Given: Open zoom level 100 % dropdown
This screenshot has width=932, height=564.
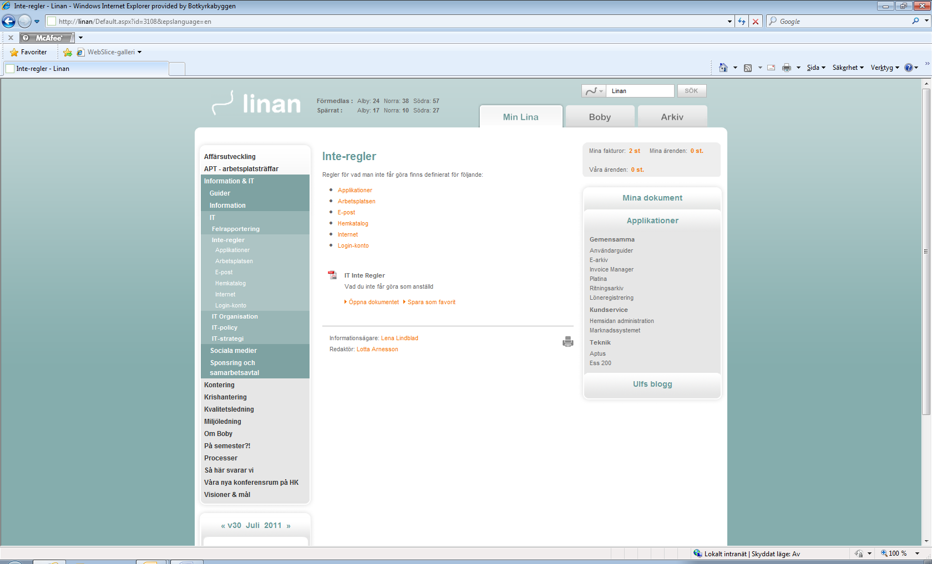Looking at the screenshot, I should pyautogui.click(x=917, y=553).
